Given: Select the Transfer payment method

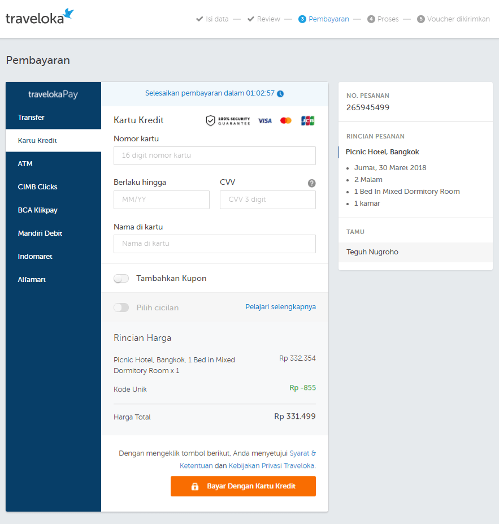Looking at the screenshot, I should (x=31, y=118).
